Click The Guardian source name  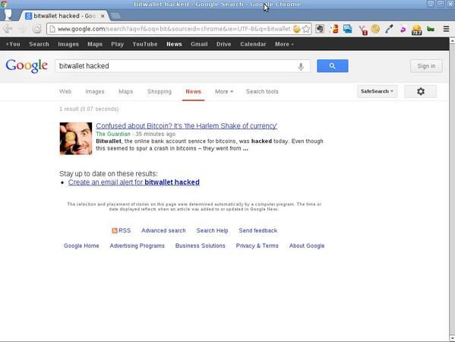point(113,134)
